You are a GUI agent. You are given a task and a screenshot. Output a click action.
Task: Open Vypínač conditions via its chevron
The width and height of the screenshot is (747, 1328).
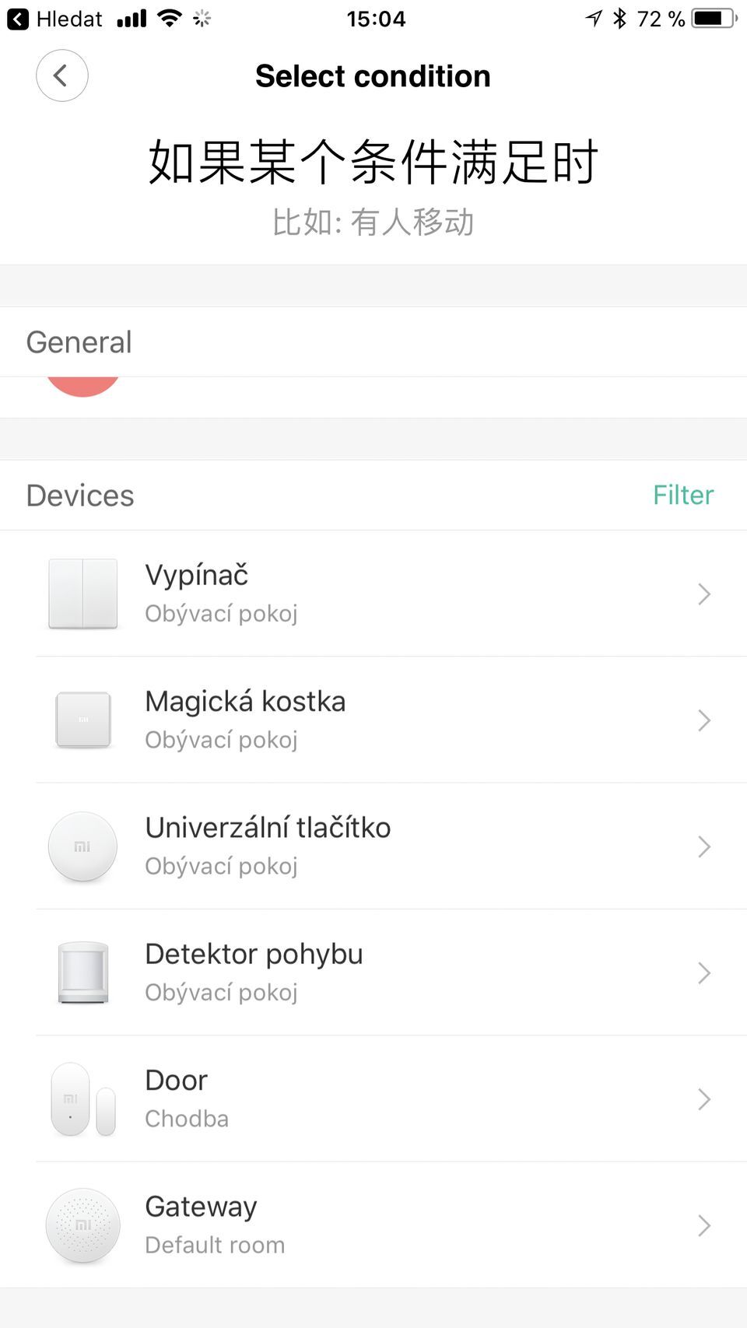click(x=704, y=594)
